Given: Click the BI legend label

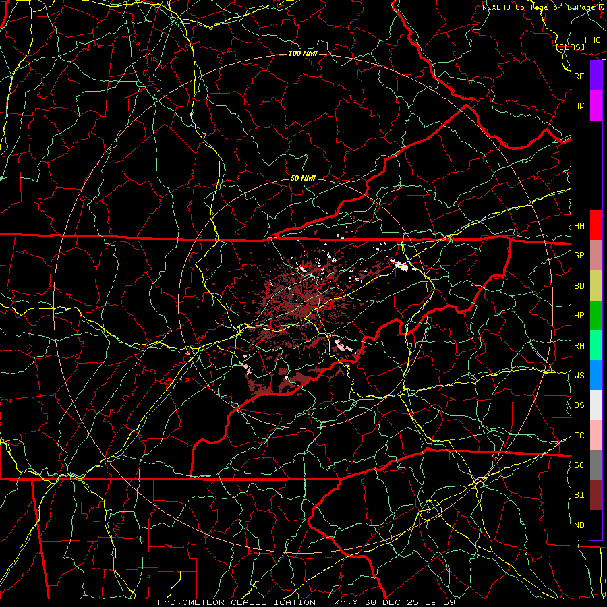Looking at the screenshot, I should click(579, 495).
